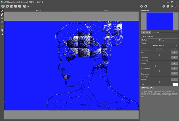Enable the Autorun Mode checkbox
The width and height of the screenshot is (179, 121).
pos(142,37)
